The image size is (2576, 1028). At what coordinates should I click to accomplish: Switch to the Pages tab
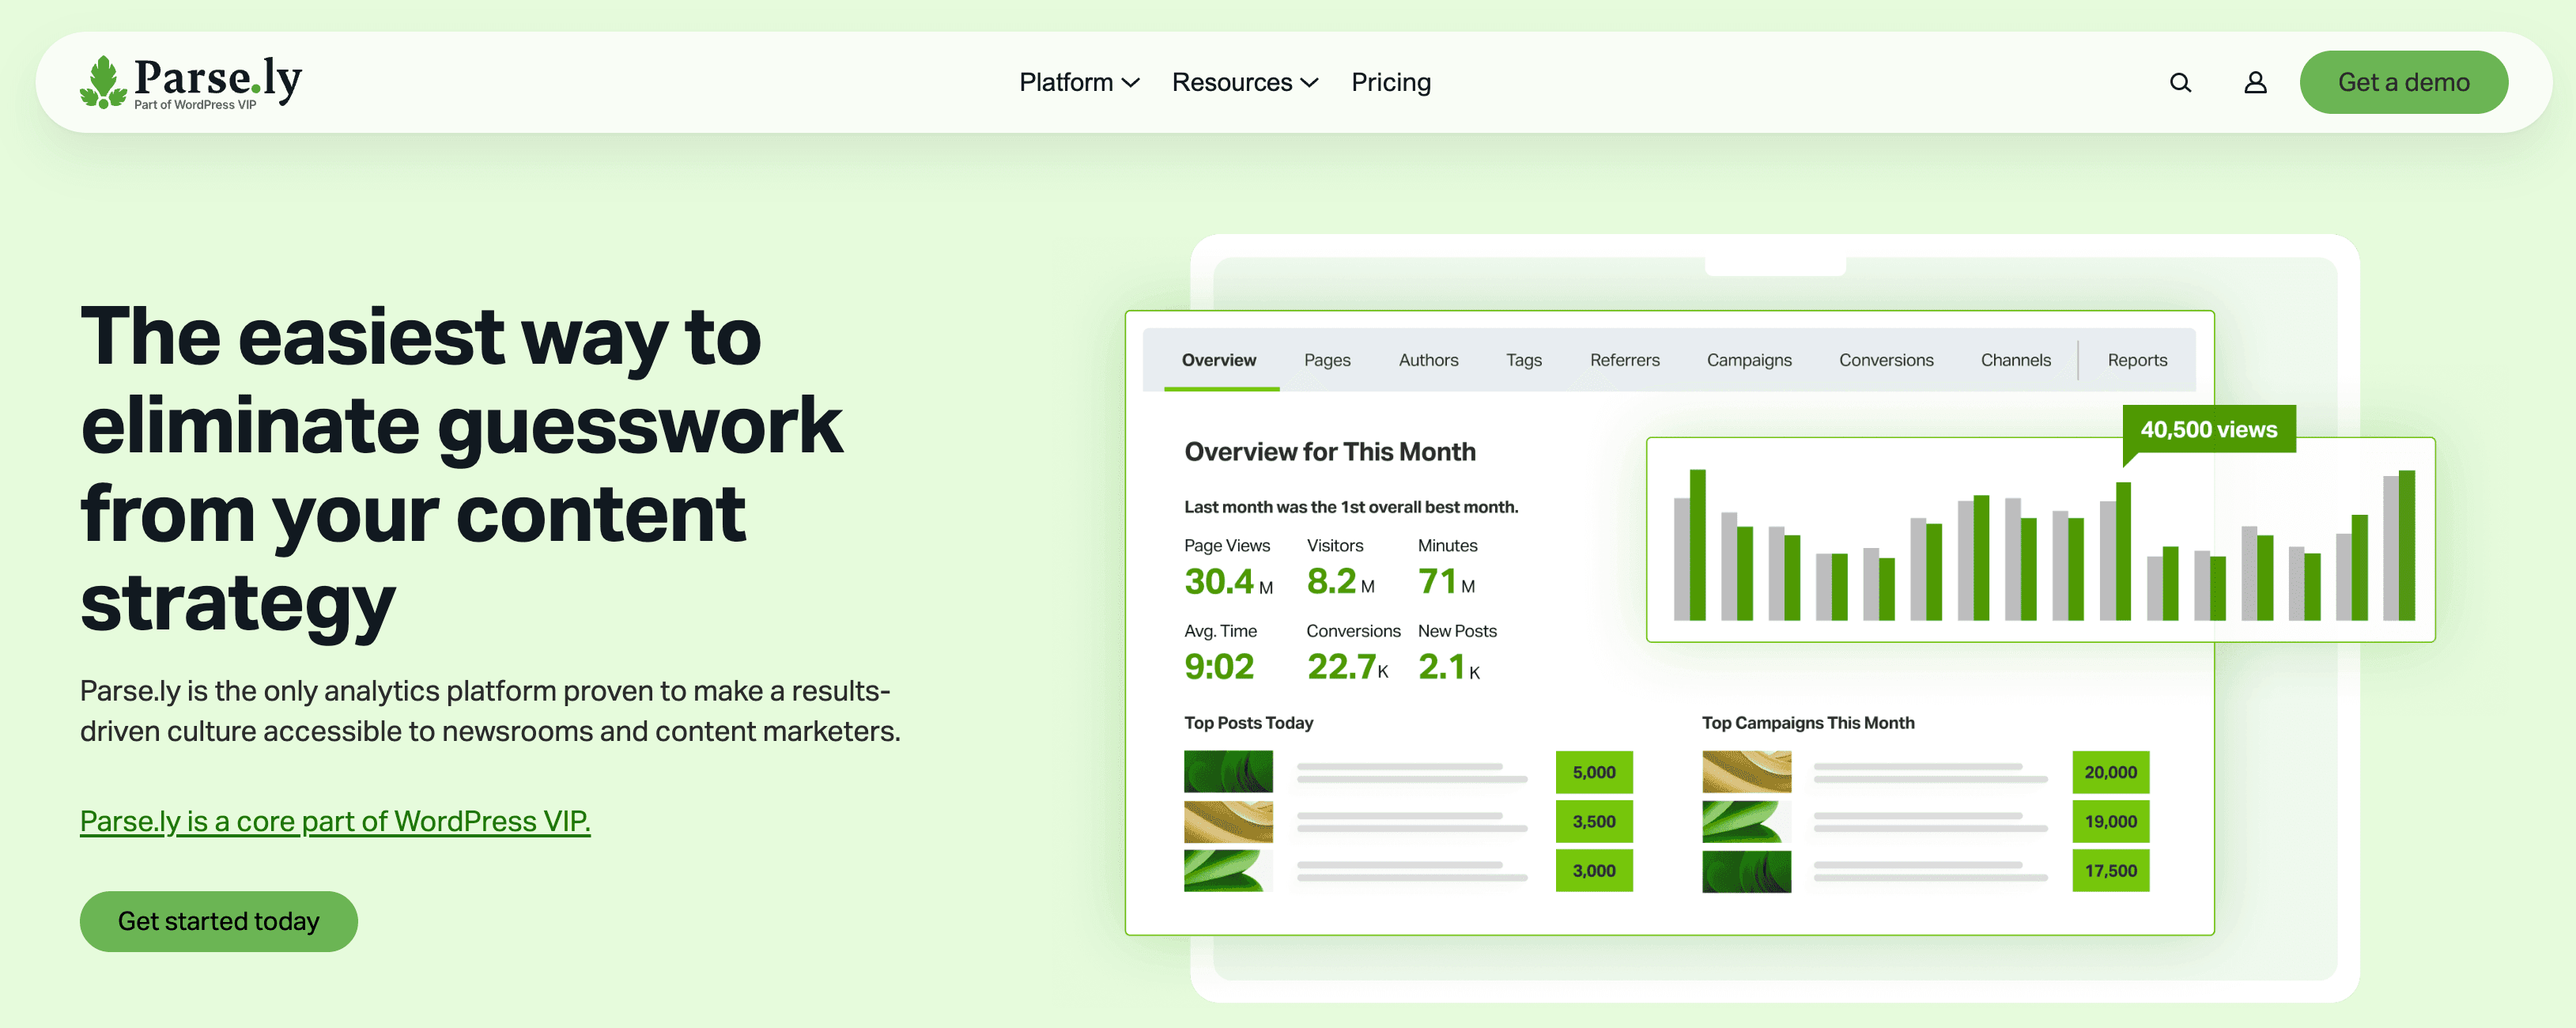[x=1327, y=360]
